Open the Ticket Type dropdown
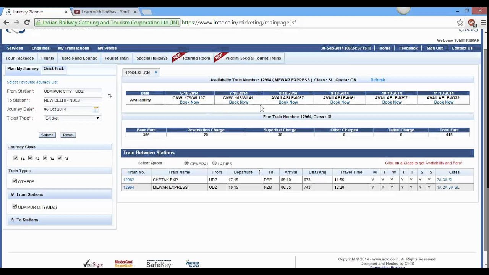Image resolution: width=489 pixels, height=275 pixels. coord(72,118)
